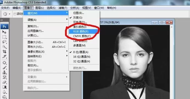Screen dimensions: 190x99
Task: Select the Rectangular Marquee tool
Action: [x=4, y=37]
